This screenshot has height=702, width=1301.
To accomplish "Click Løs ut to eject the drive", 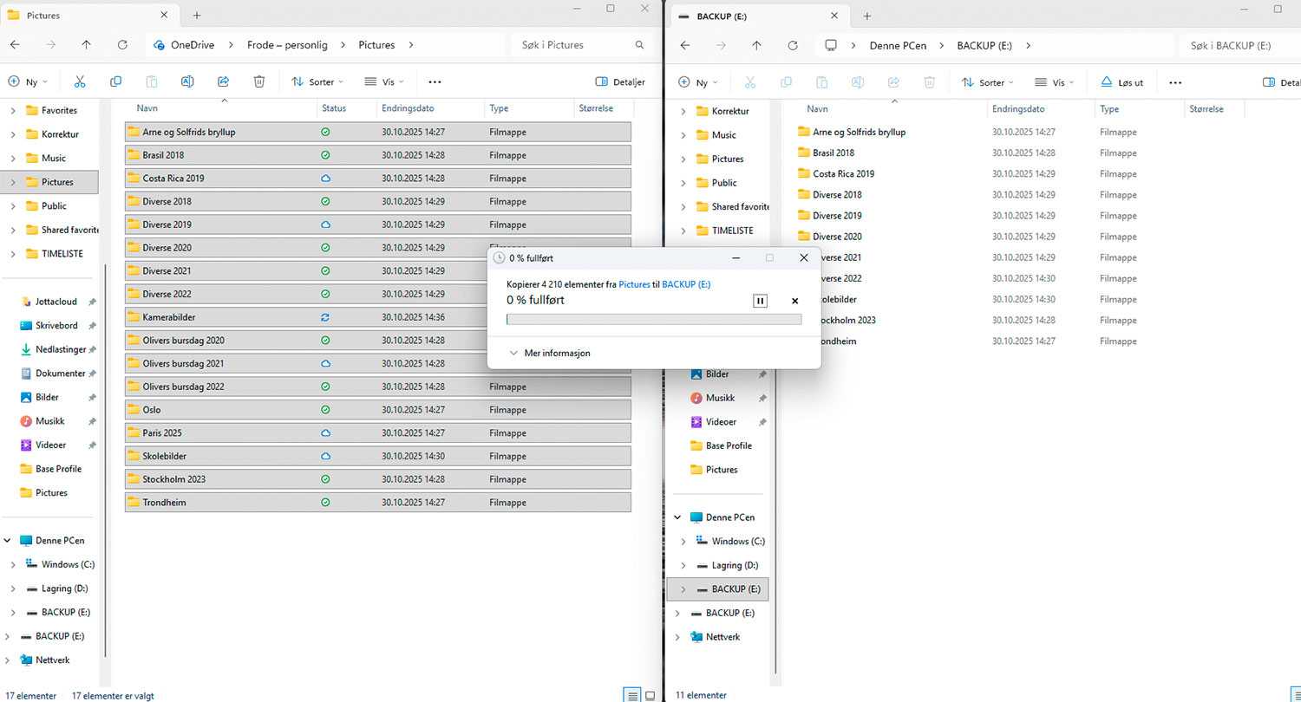I will [1121, 82].
